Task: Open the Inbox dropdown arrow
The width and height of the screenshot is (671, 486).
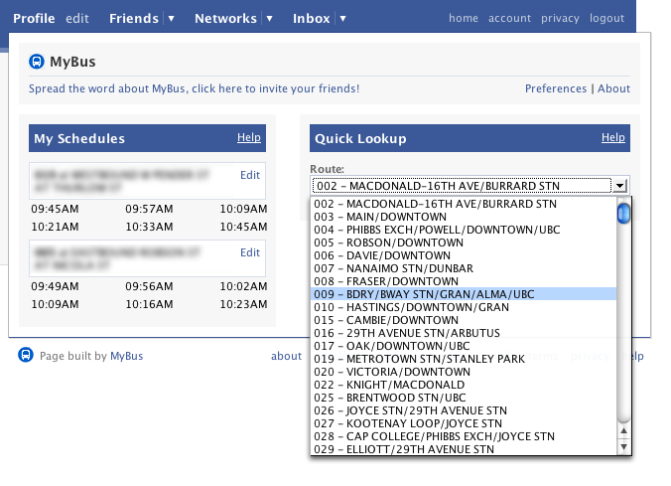Action: [x=342, y=19]
